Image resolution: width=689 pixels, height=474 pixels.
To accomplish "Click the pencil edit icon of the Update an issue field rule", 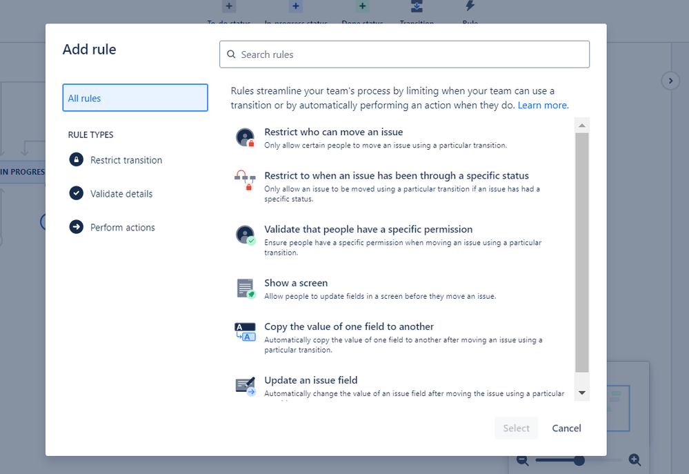I will click(246, 386).
